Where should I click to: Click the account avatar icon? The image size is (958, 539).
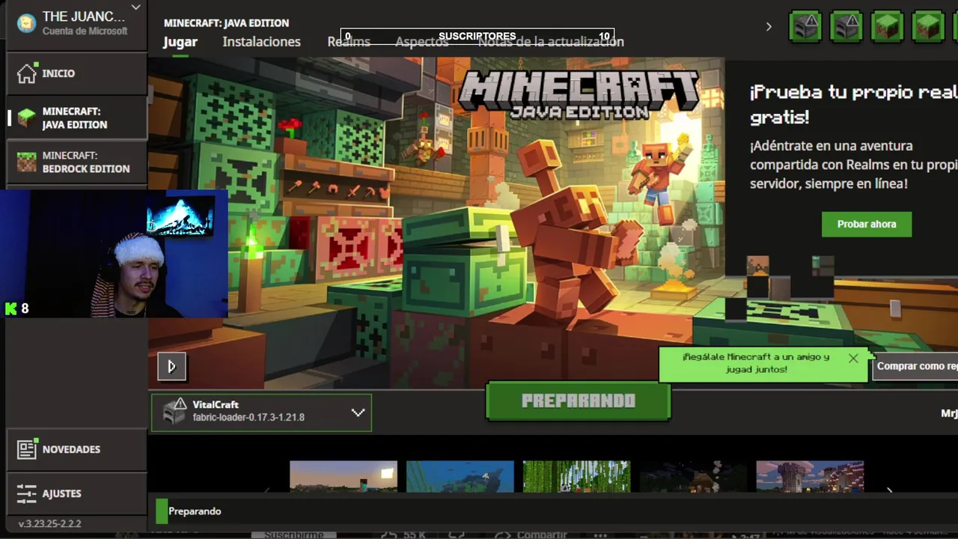(x=27, y=23)
